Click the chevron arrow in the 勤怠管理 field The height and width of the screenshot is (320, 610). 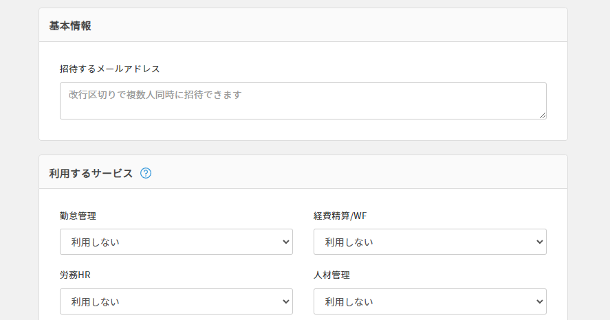coord(286,242)
